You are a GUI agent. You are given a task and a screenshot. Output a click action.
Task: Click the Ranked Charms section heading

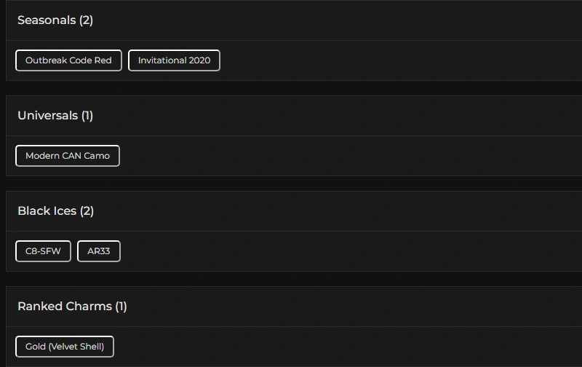tap(64, 307)
